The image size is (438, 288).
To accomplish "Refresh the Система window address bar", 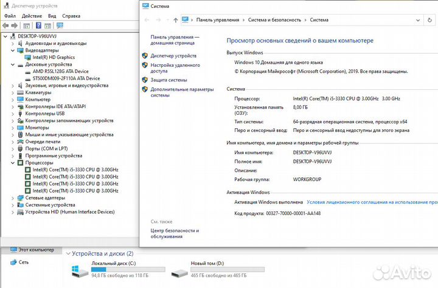I will click(x=429, y=20).
